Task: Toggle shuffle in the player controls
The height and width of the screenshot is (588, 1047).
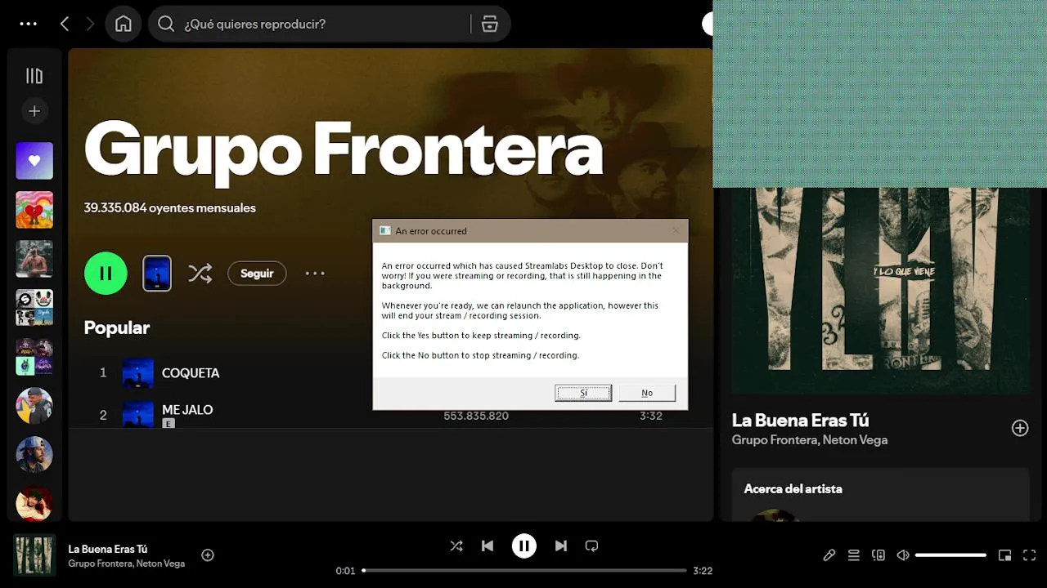Action: (456, 546)
